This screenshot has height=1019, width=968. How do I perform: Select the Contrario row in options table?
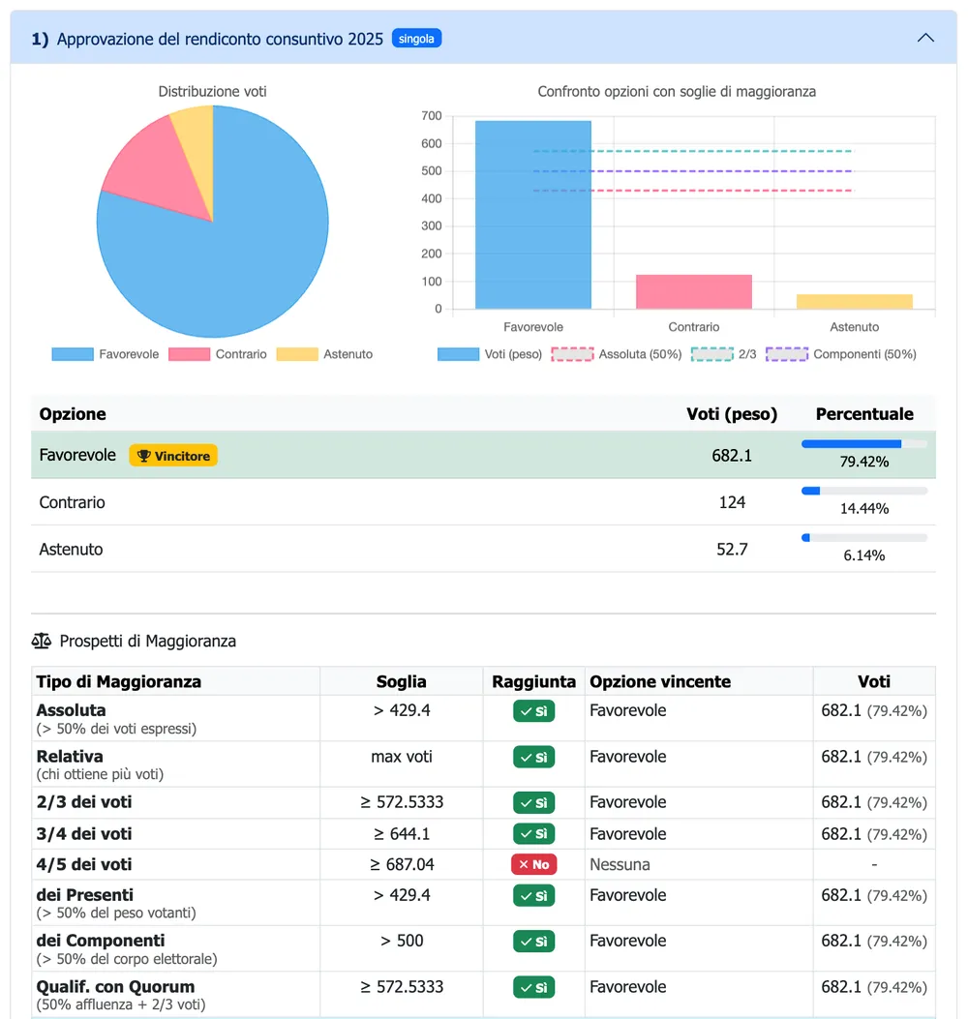pos(483,502)
